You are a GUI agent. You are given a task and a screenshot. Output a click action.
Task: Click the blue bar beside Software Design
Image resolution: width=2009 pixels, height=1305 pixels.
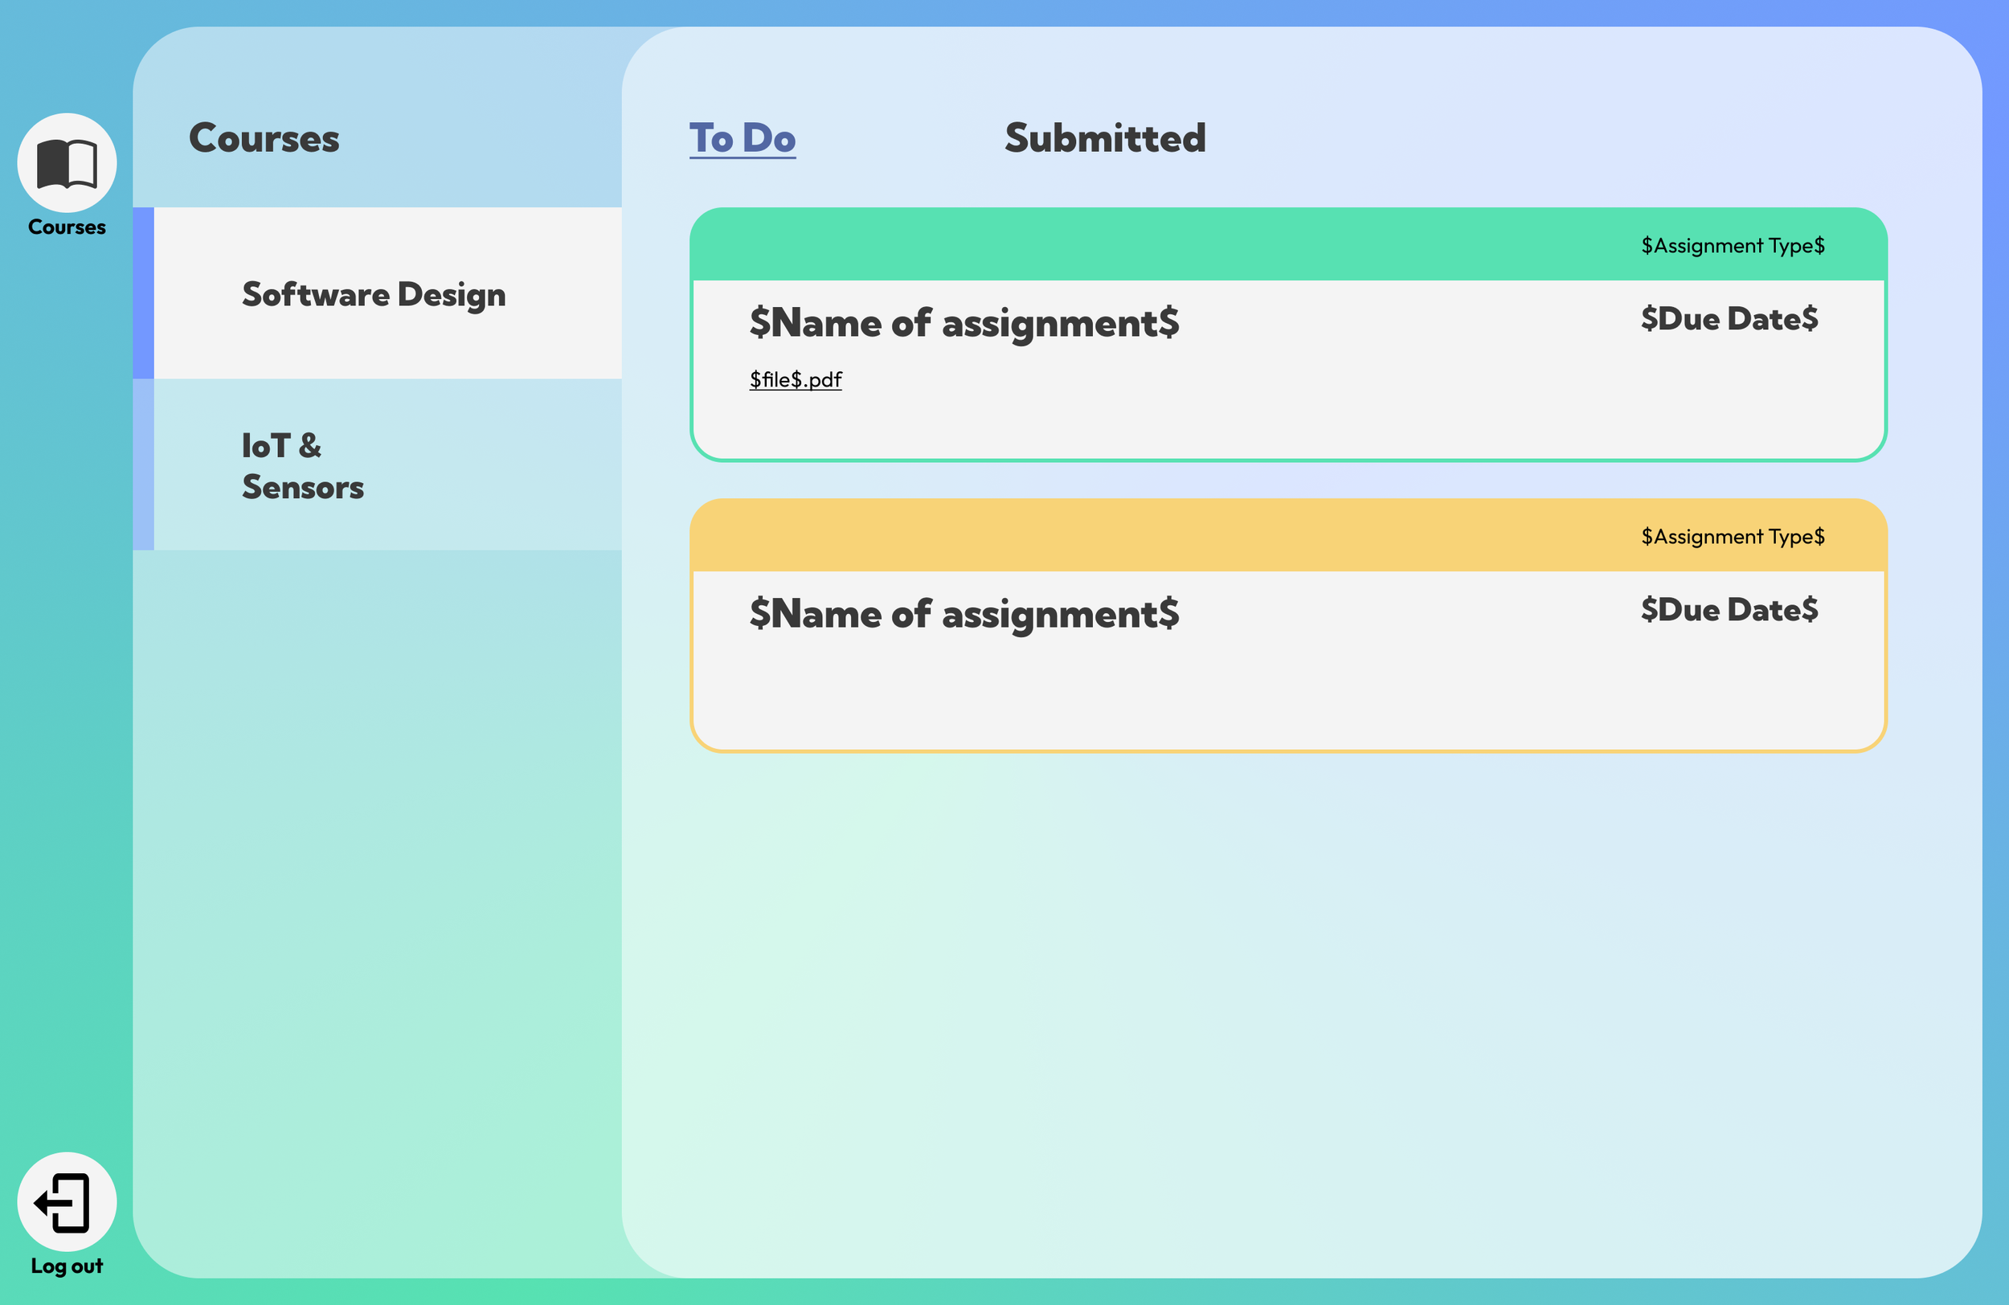(x=144, y=293)
